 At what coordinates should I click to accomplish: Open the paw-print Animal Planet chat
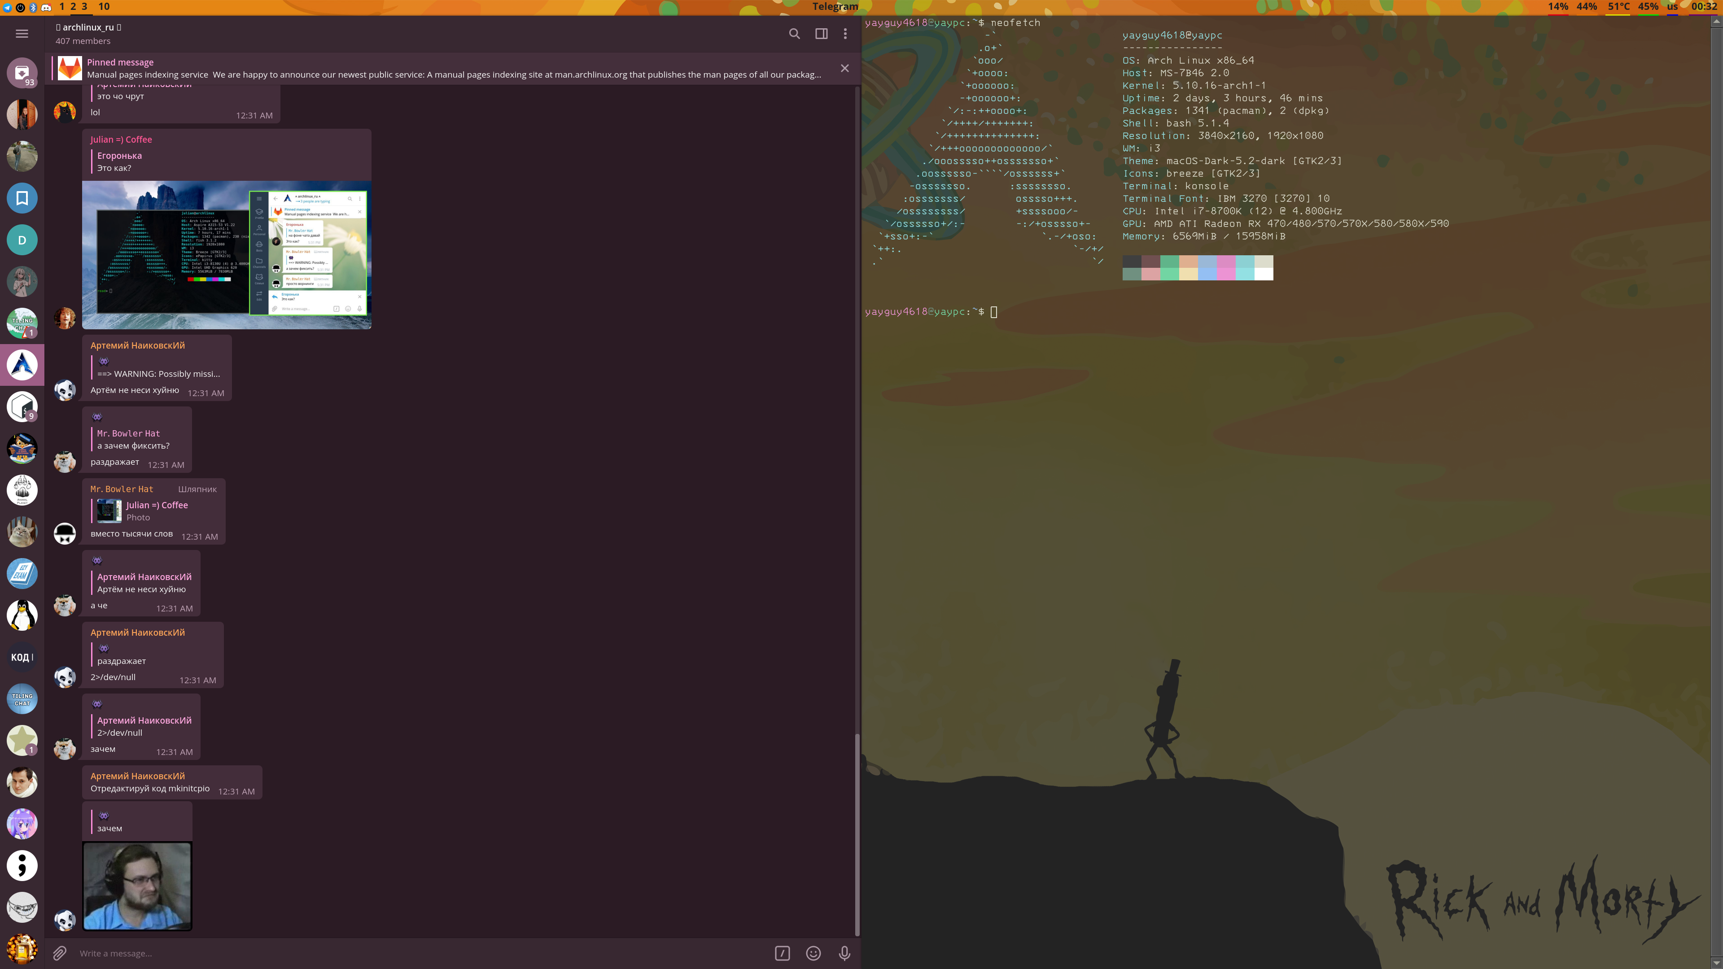point(22,490)
